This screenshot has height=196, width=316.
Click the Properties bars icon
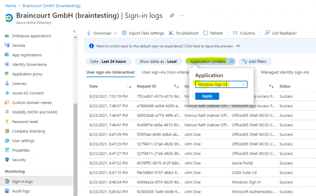tap(7, 150)
